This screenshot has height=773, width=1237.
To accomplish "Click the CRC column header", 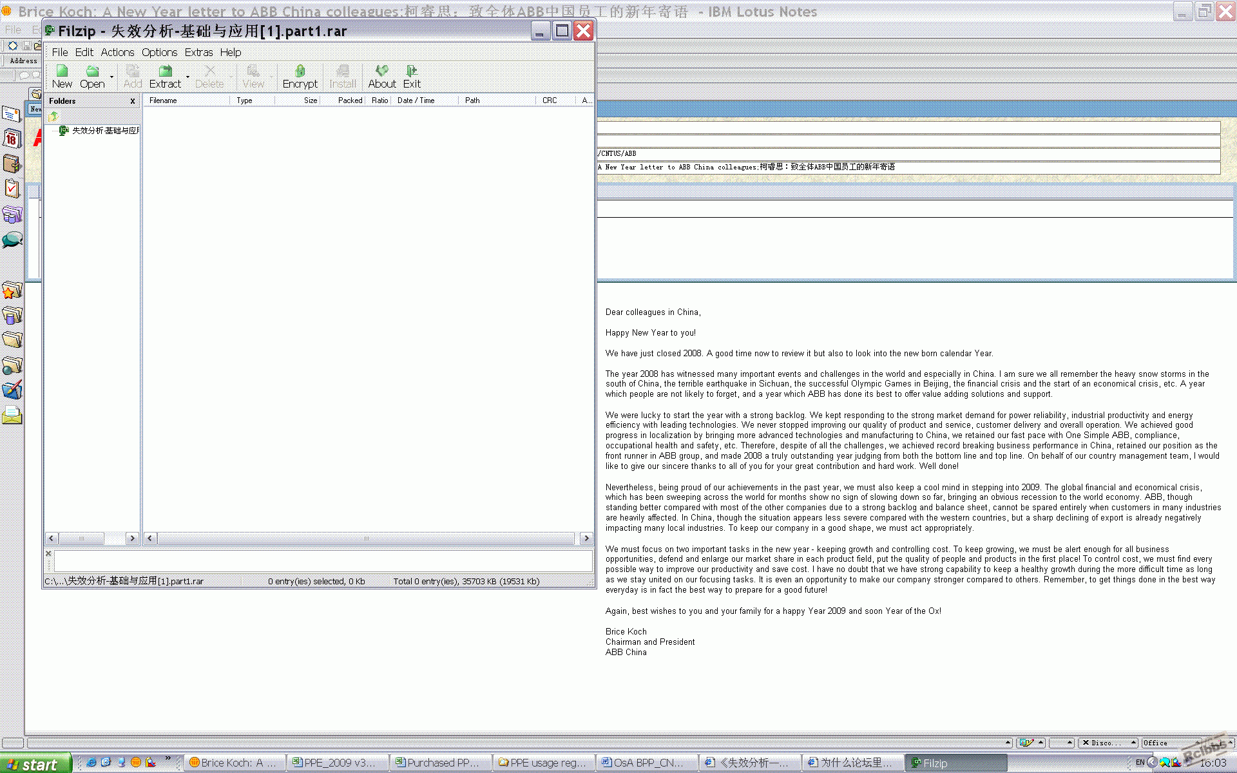I will pyautogui.click(x=556, y=100).
